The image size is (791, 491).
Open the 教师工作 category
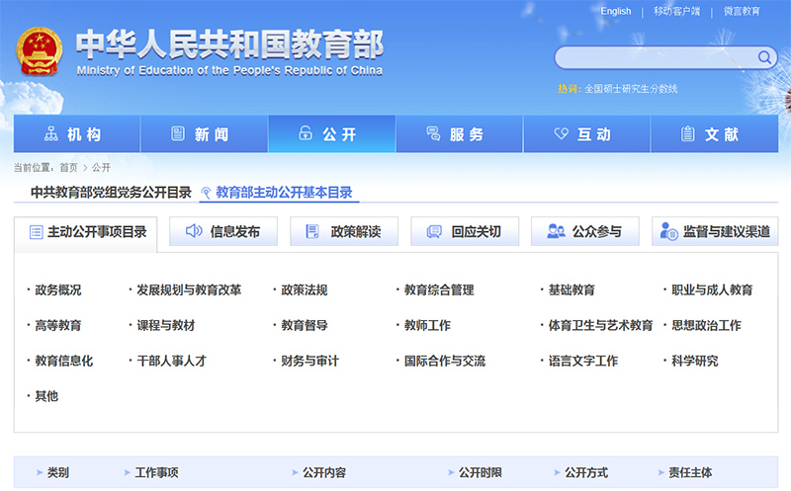click(427, 326)
